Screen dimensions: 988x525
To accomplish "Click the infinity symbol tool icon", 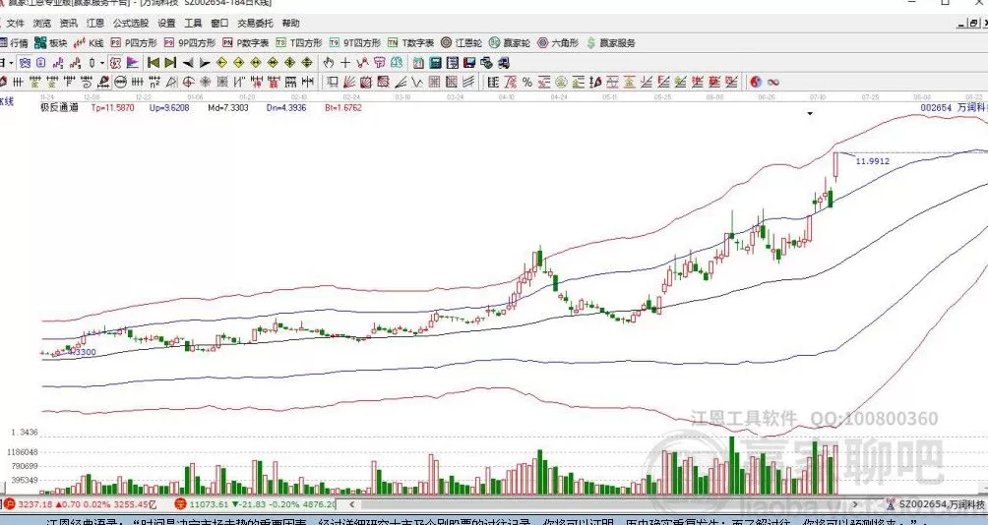I will [x=773, y=82].
